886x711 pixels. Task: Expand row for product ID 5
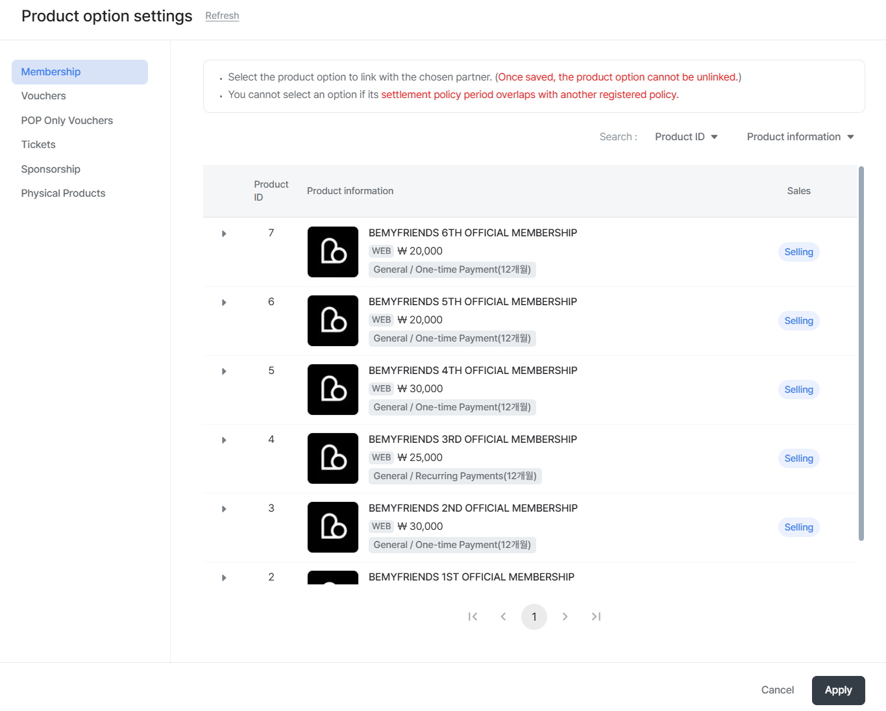point(224,371)
